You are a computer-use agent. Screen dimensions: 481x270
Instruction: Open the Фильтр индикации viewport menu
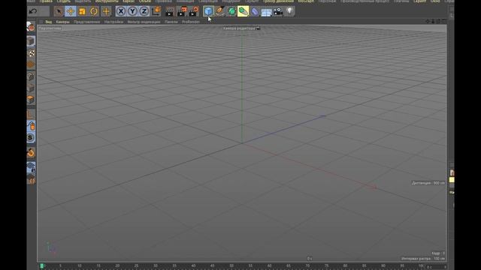(144, 22)
